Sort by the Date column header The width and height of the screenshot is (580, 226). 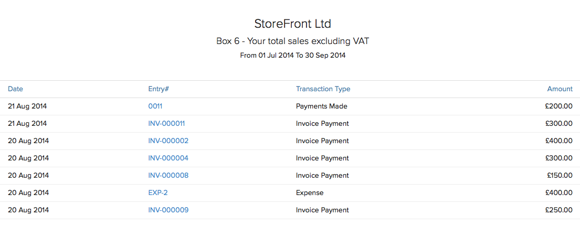pyautogui.click(x=15, y=89)
